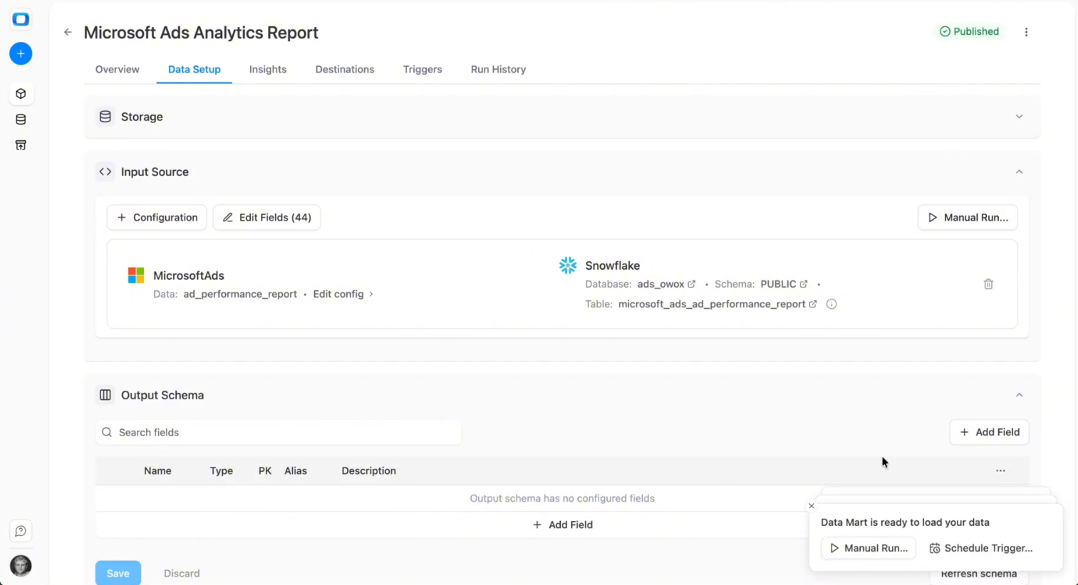The width and height of the screenshot is (1078, 585).
Task: Click the Description column header
Action: (x=368, y=470)
